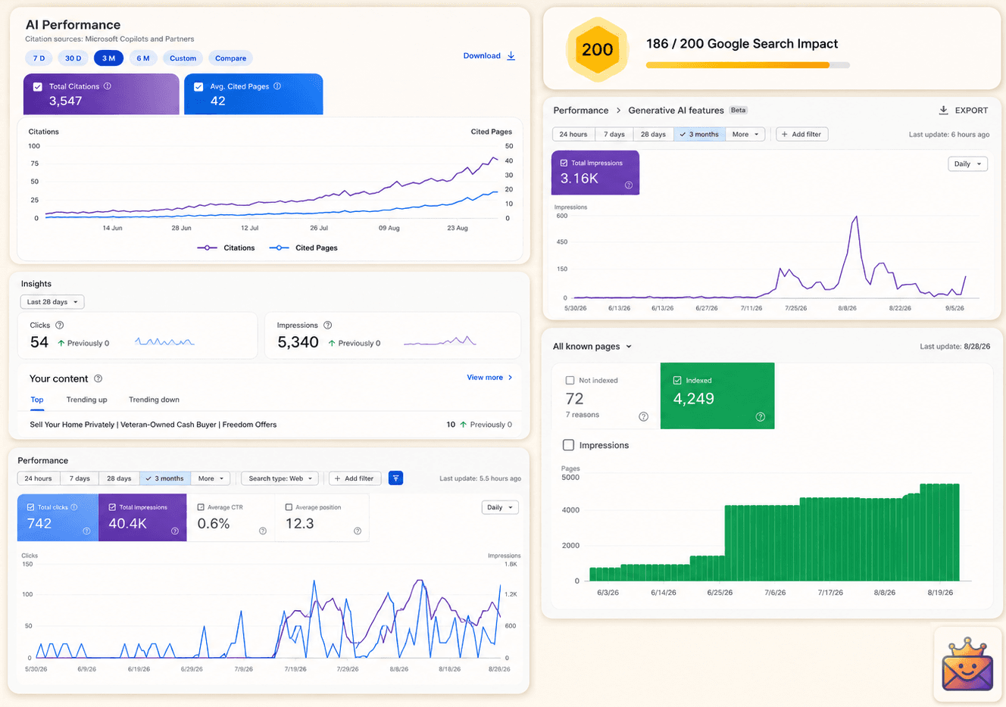This screenshot has width=1006, height=707.
Task: Click the crowned envelope mascot icon
Action: point(967,665)
